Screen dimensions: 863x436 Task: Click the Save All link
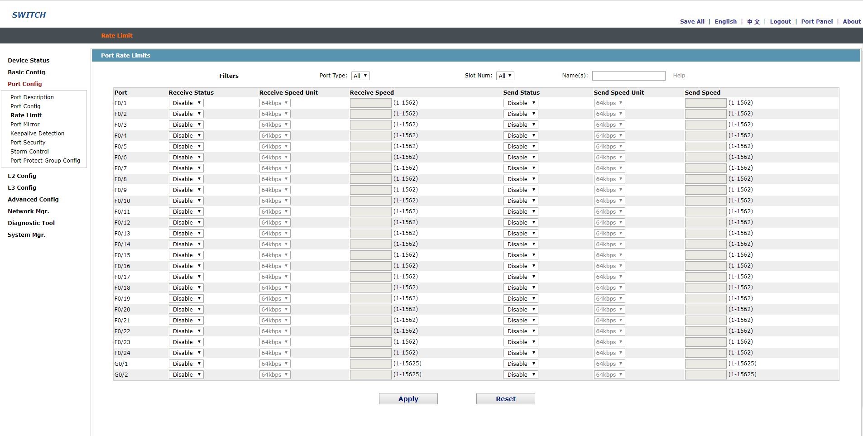(692, 21)
